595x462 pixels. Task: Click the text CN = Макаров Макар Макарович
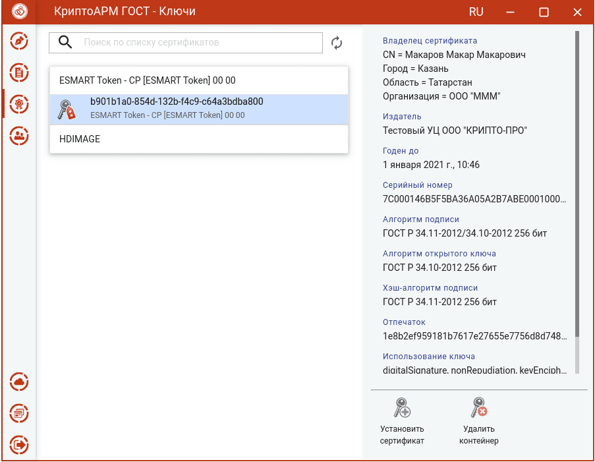454,55
